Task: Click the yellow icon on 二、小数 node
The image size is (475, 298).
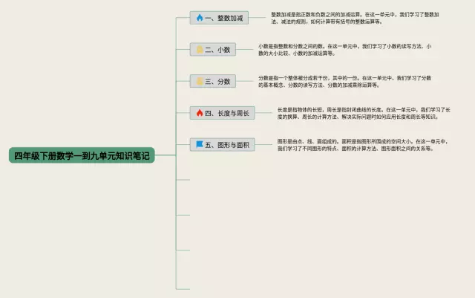Action: [199, 50]
